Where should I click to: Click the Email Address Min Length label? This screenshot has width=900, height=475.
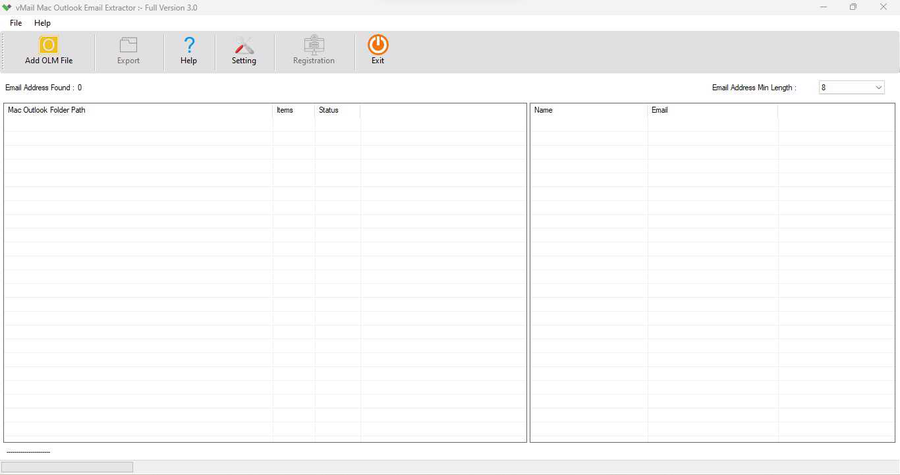754,88
